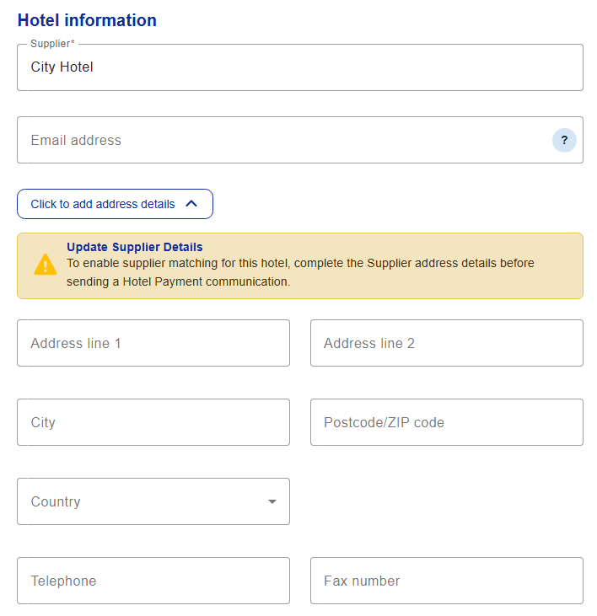Image resolution: width=597 pixels, height=616 pixels.
Task: Click the supplier matching warning message text
Action: pyautogui.click(x=300, y=272)
